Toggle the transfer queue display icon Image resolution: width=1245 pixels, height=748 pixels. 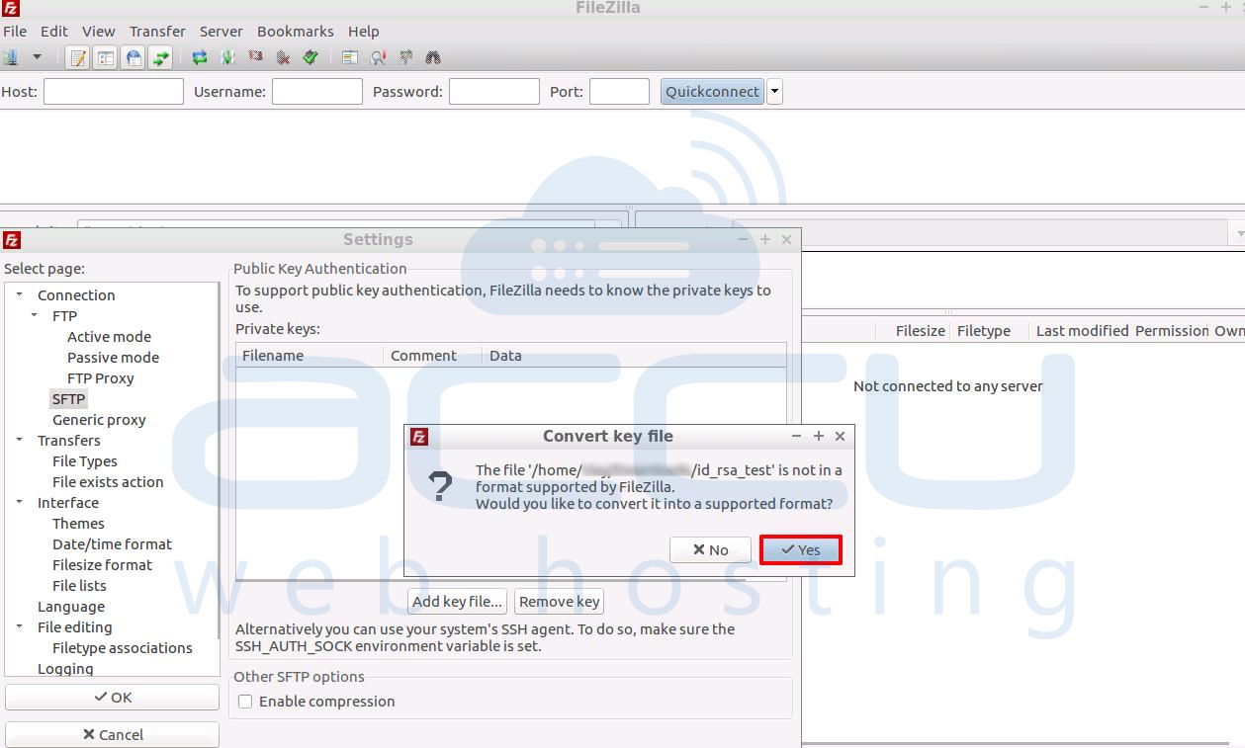tap(160, 57)
